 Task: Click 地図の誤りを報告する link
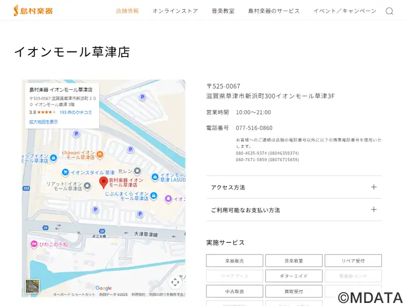[166, 295]
